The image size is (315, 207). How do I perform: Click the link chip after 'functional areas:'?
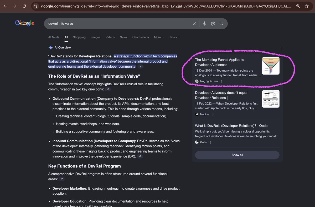[62, 179]
